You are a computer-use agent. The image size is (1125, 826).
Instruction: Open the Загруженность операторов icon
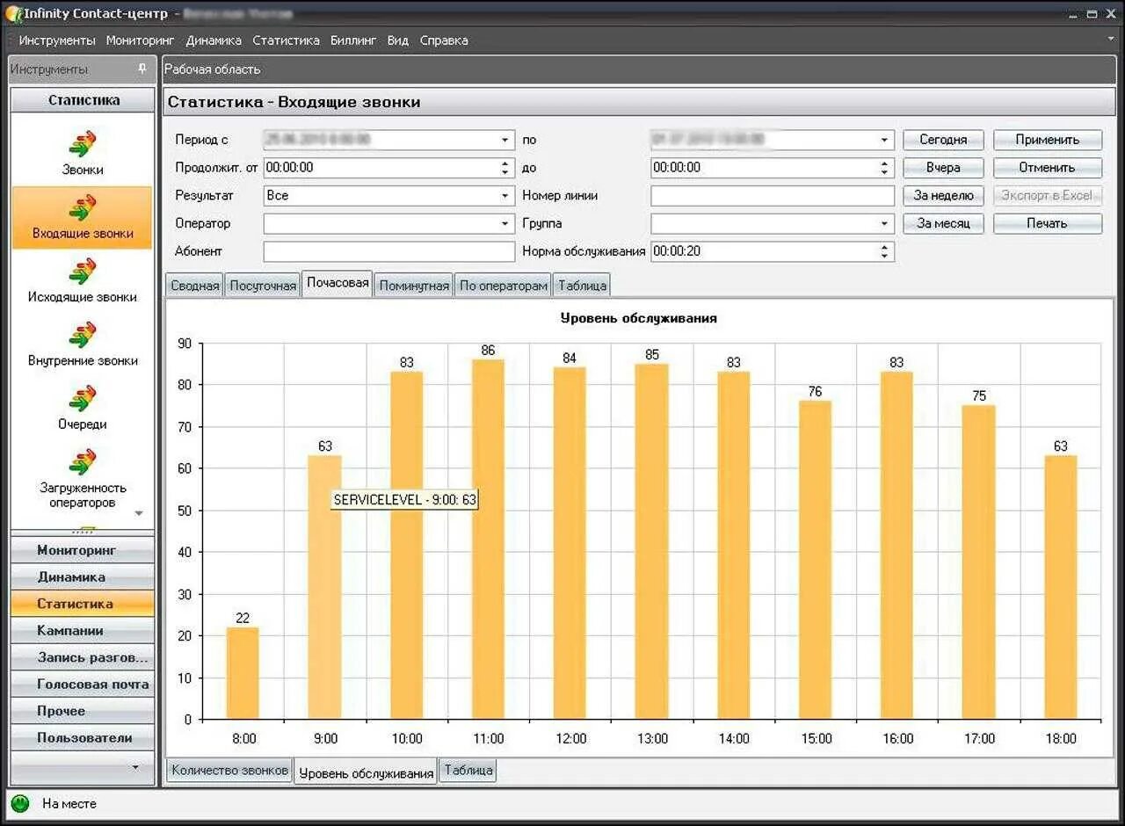pyautogui.click(x=83, y=461)
